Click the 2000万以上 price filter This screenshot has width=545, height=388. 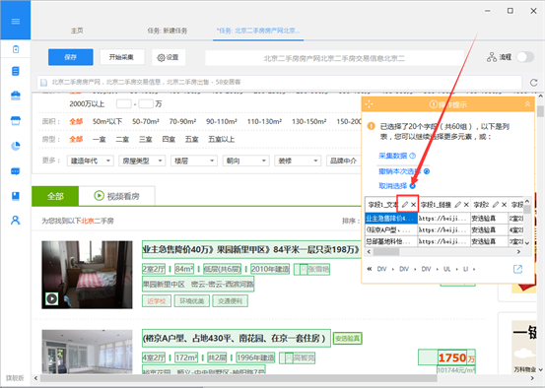click(x=87, y=103)
